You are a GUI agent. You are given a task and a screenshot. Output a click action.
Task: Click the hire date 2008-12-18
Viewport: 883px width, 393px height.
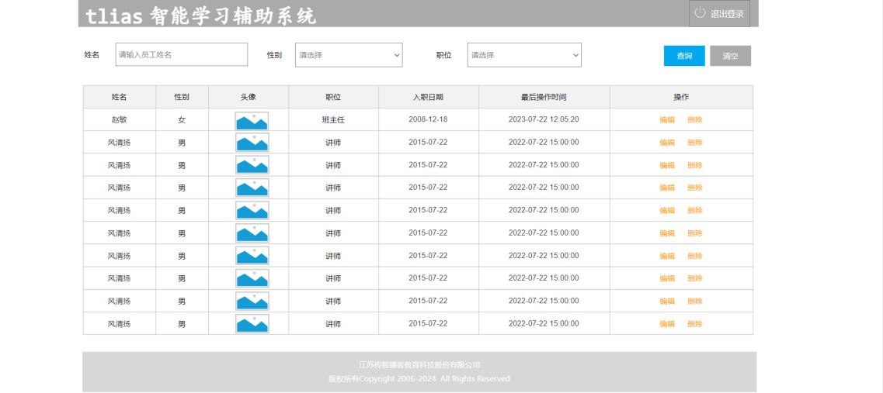pos(428,119)
